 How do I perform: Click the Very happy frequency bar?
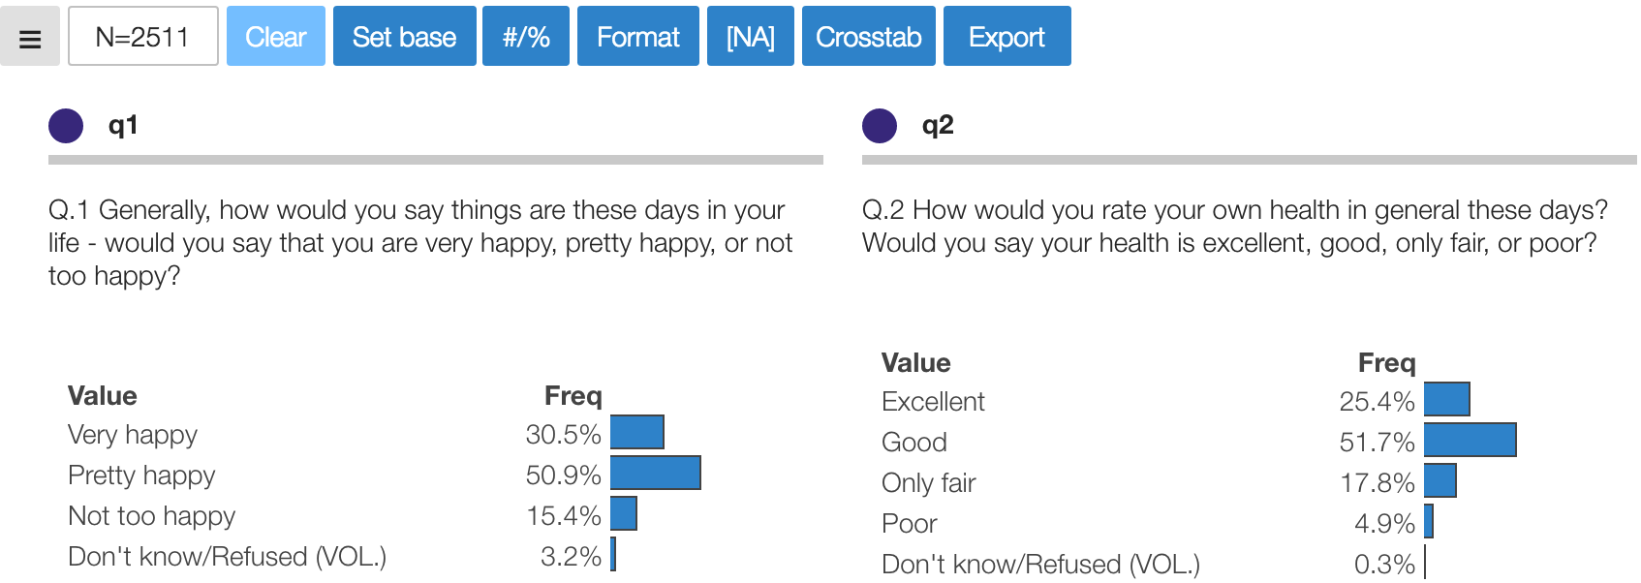tap(636, 432)
